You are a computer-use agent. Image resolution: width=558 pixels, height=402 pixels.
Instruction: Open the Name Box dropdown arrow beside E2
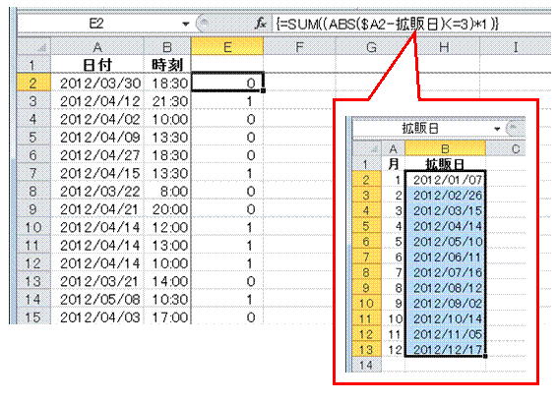pyautogui.click(x=185, y=25)
